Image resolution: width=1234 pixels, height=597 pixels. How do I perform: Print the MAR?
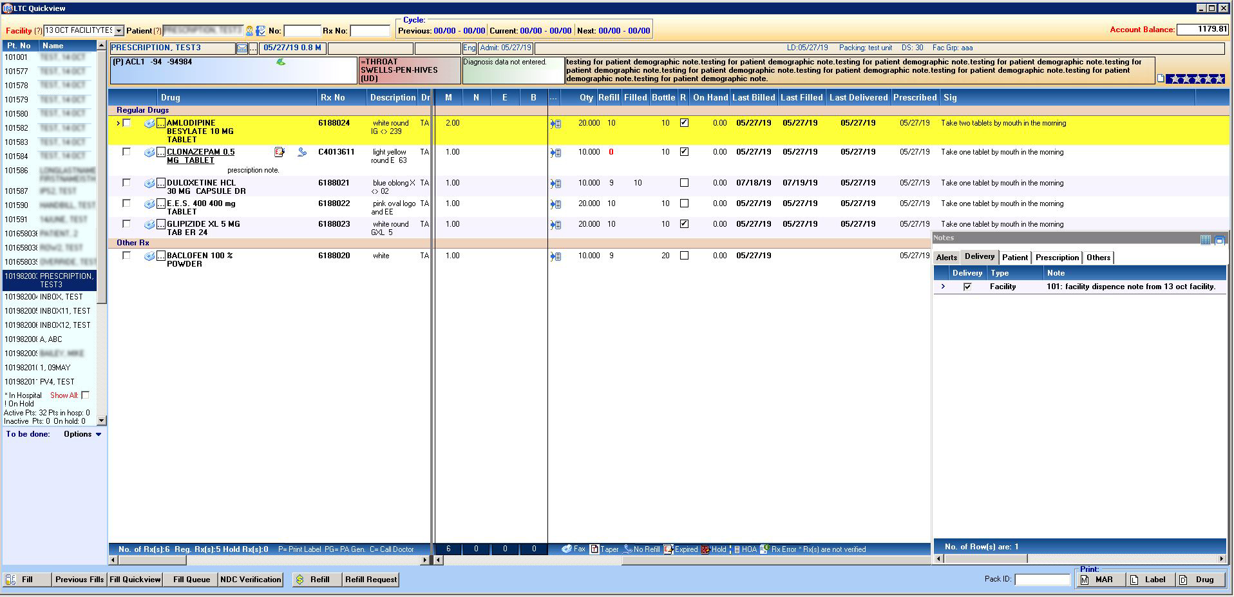1102,580
